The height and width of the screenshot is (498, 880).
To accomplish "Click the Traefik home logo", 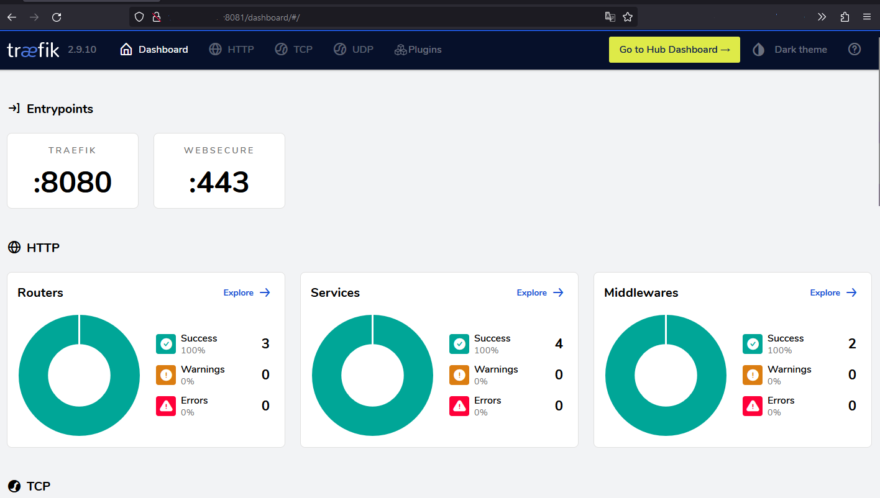I will click(x=32, y=49).
